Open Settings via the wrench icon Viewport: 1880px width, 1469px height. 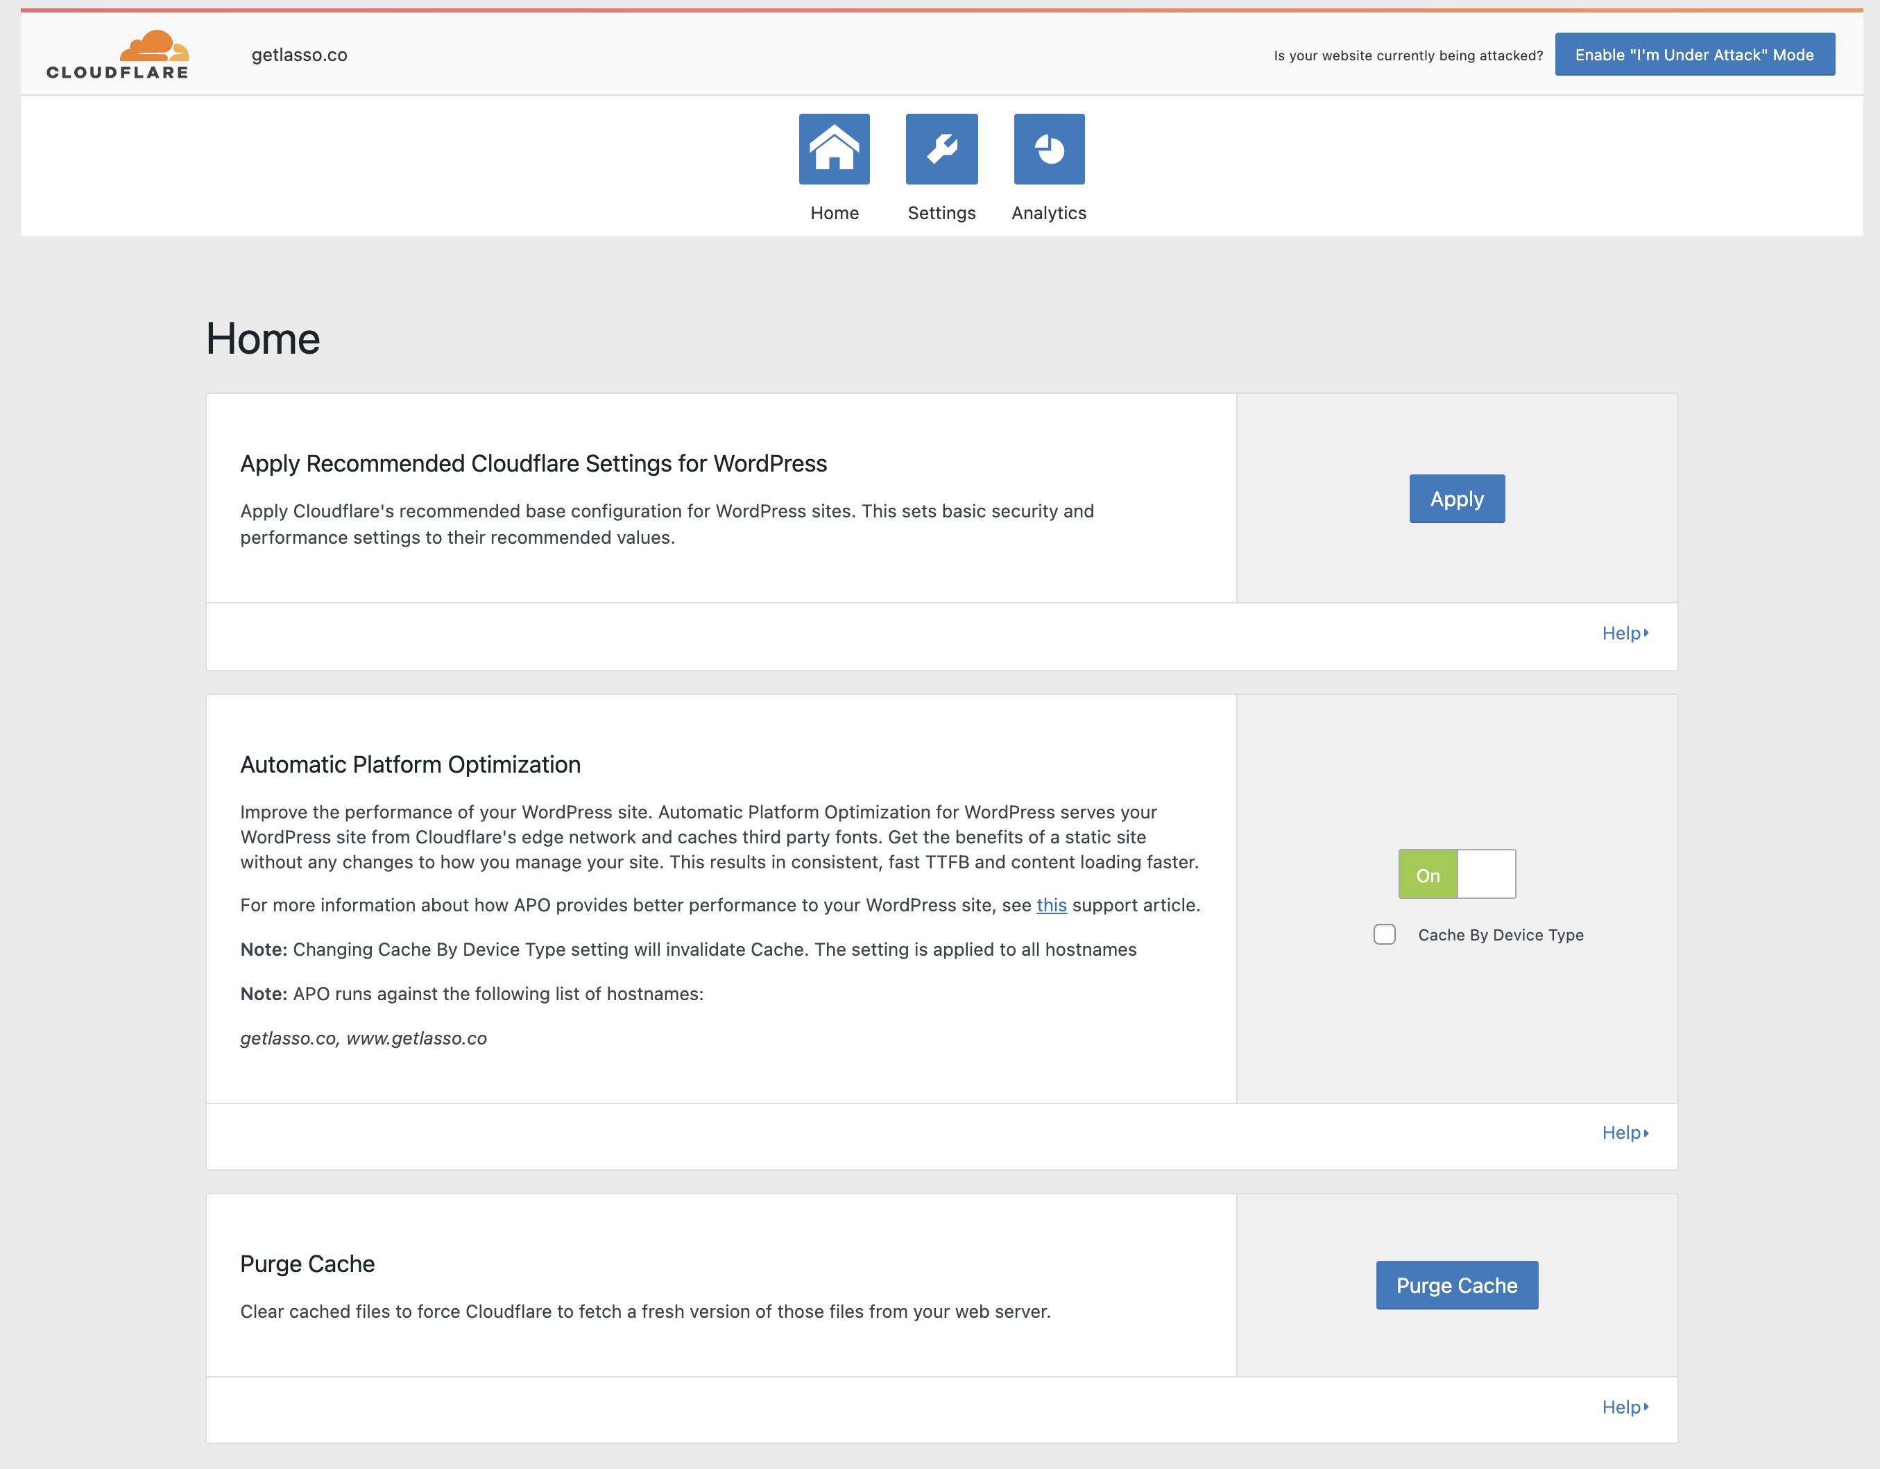click(x=941, y=149)
